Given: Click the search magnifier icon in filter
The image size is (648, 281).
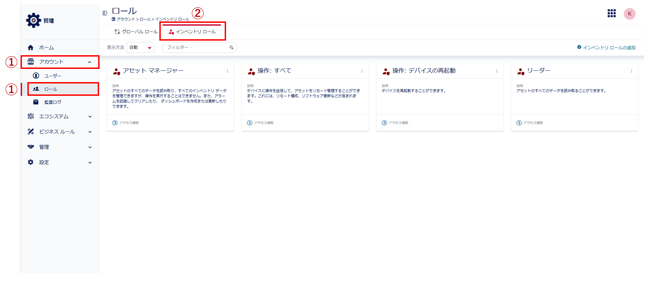Looking at the screenshot, I should coord(232,47).
